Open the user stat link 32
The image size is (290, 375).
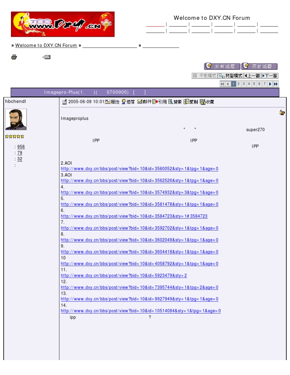coord(20,159)
